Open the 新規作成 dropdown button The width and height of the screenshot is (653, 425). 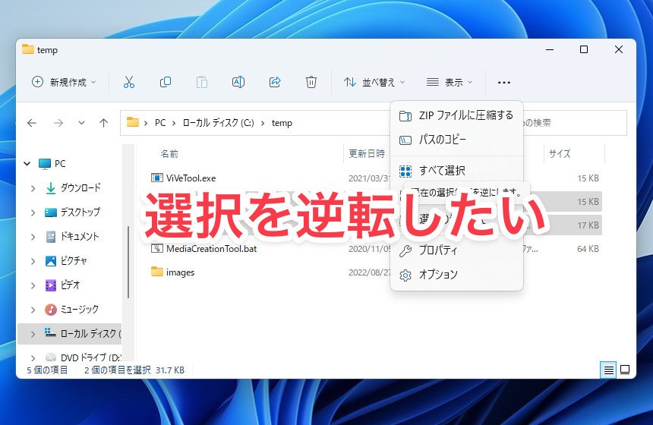[x=64, y=82]
